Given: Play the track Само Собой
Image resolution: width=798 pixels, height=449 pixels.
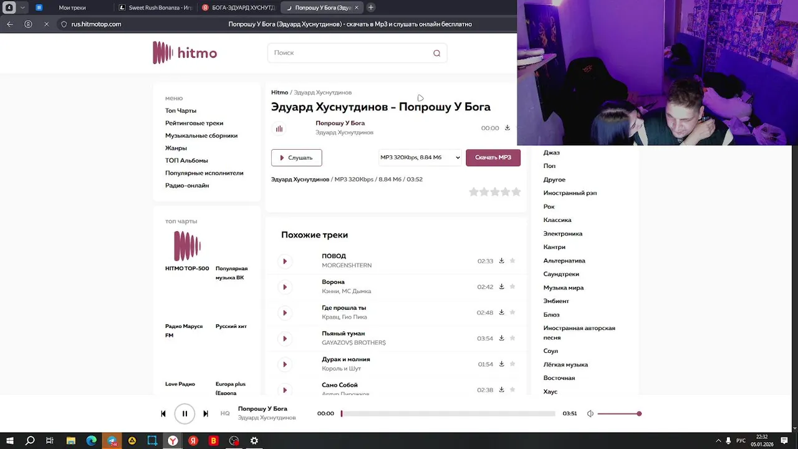Looking at the screenshot, I should pyautogui.click(x=285, y=390).
